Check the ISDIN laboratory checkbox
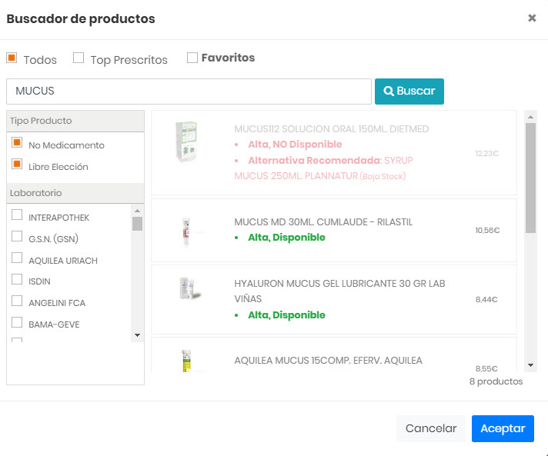This screenshot has height=456, width=548. pyautogui.click(x=17, y=279)
